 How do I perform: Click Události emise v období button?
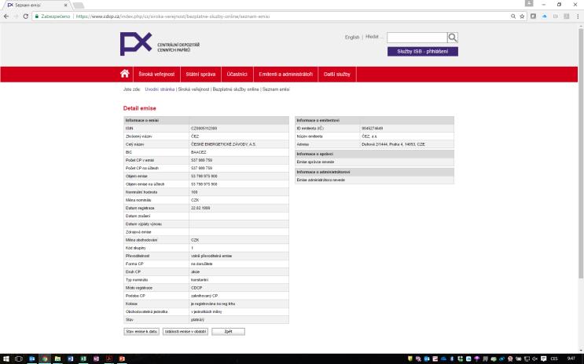coord(185,331)
